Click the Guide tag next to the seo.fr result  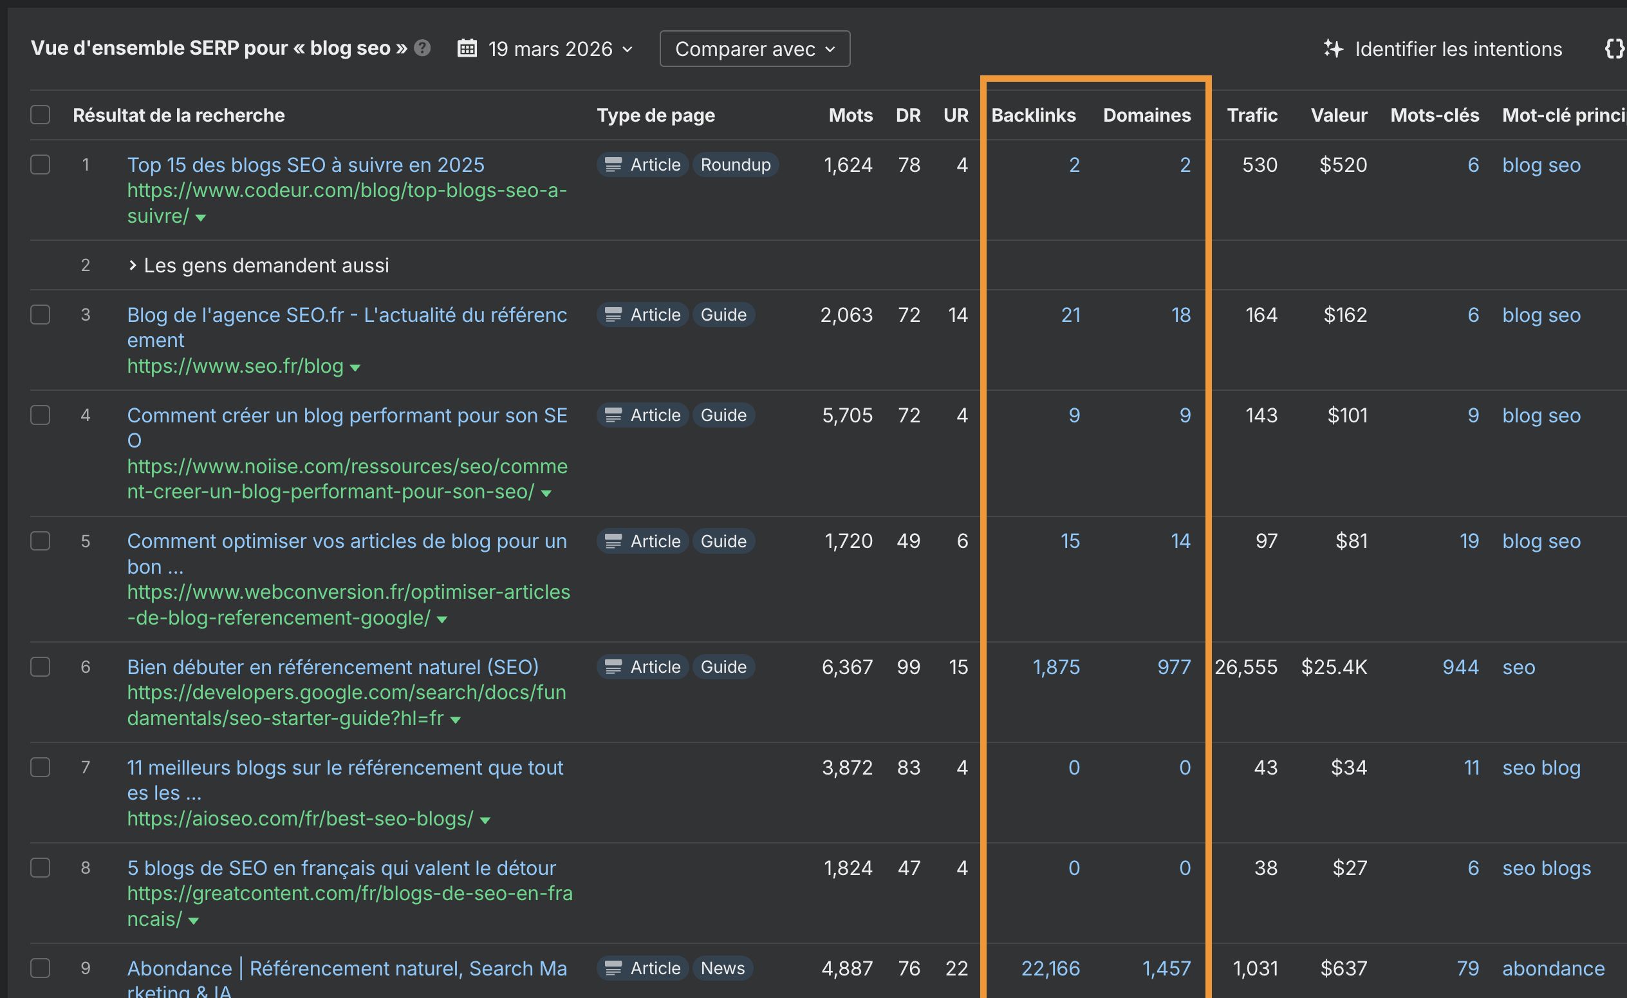[723, 314]
